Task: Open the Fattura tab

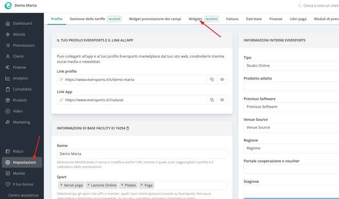Action: click(232, 19)
